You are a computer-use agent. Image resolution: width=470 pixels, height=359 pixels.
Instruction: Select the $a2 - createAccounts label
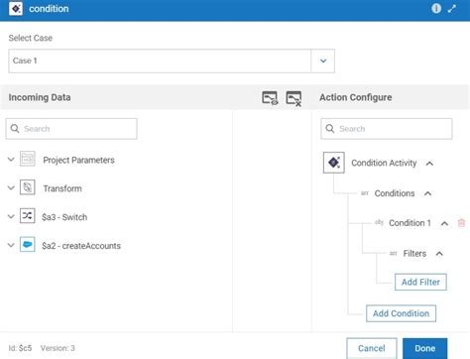pyautogui.click(x=81, y=246)
